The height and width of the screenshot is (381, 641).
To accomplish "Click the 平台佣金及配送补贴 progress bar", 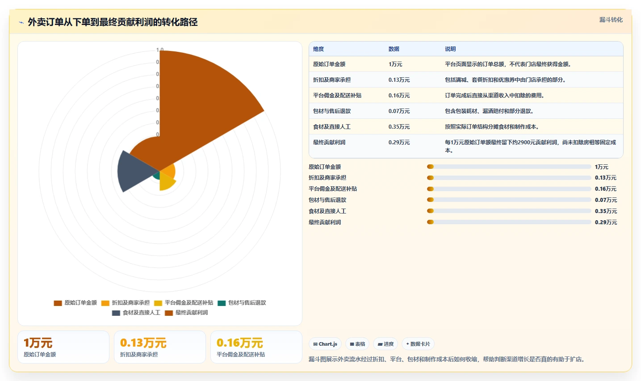I will [x=509, y=189].
